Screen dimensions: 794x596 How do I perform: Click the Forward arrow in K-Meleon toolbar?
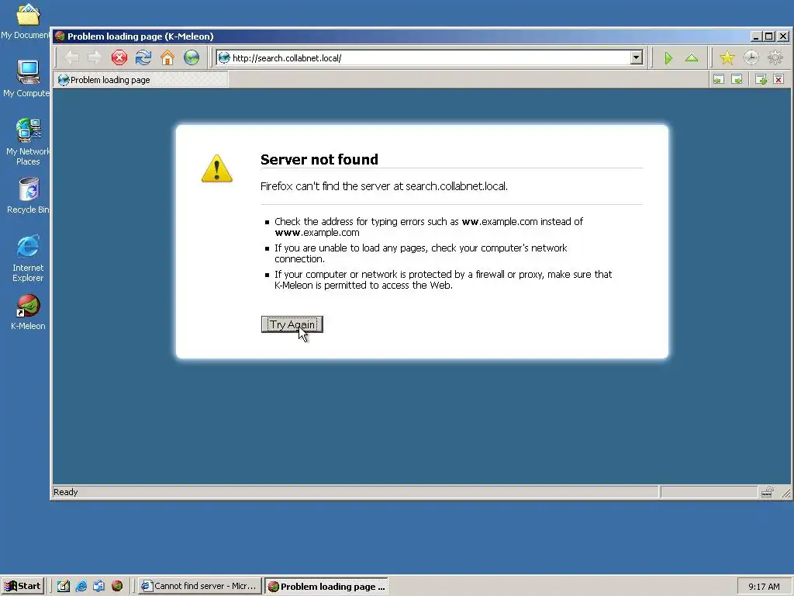coord(95,57)
